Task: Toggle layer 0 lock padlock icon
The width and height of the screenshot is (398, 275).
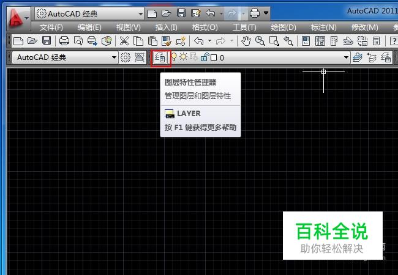Action: 205,57
